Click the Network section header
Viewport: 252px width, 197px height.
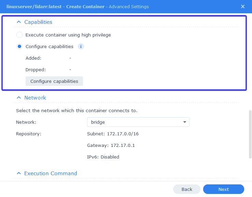(35, 97)
